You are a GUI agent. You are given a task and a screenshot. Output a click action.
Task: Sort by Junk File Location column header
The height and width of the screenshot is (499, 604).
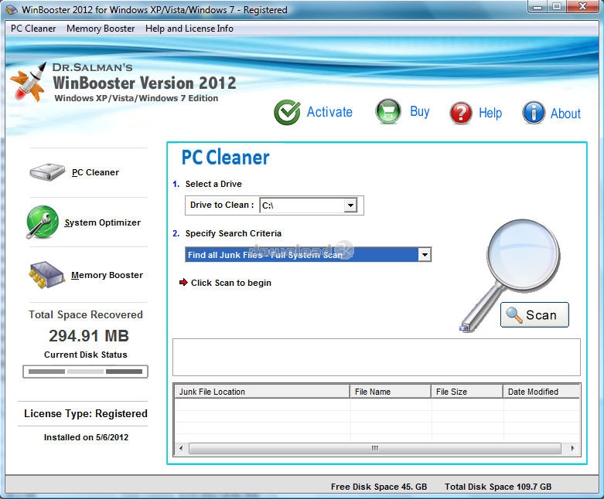262,392
